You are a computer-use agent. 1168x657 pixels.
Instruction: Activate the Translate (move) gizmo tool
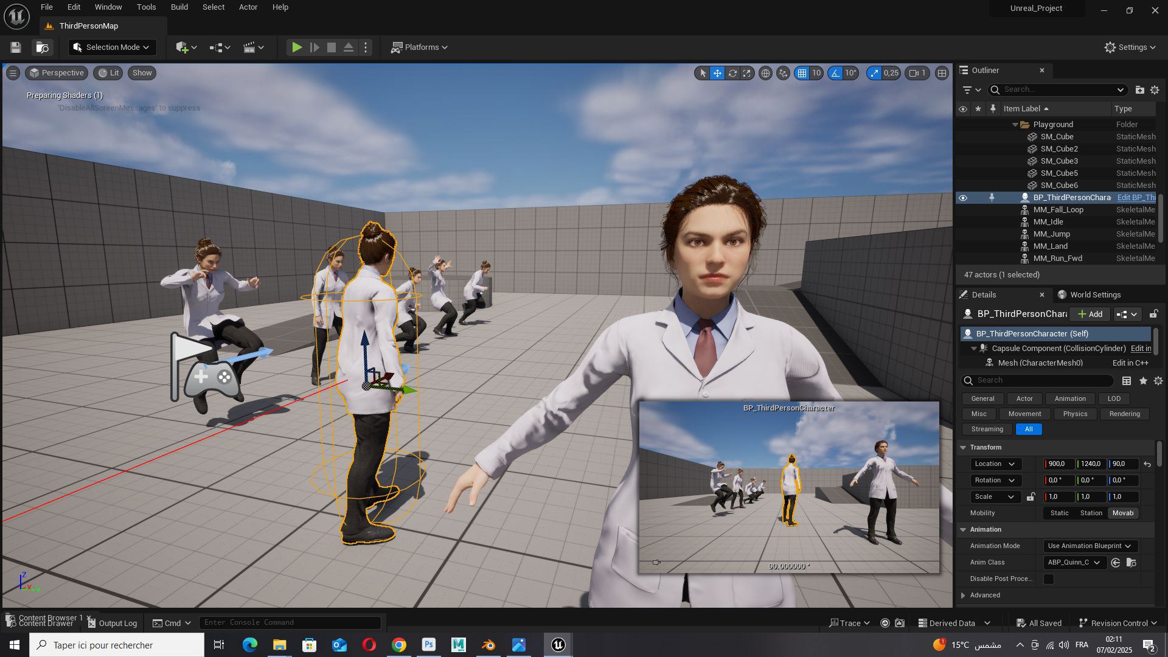pos(717,73)
